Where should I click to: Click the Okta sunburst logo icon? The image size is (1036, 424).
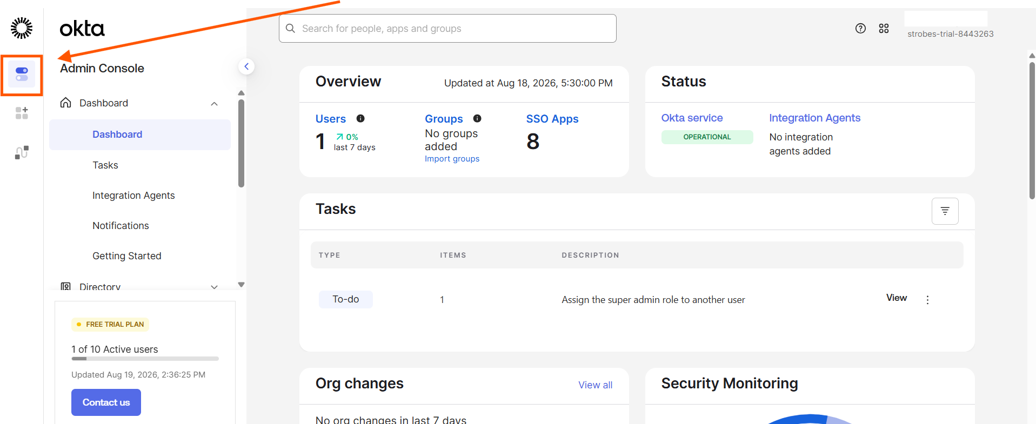click(x=22, y=28)
